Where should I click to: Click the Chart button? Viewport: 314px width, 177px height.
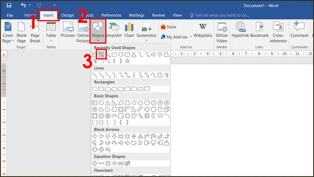point(129,30)
